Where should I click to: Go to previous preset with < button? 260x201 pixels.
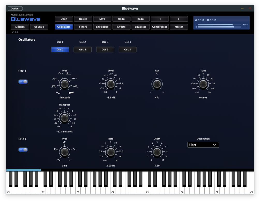coord(160,19)
